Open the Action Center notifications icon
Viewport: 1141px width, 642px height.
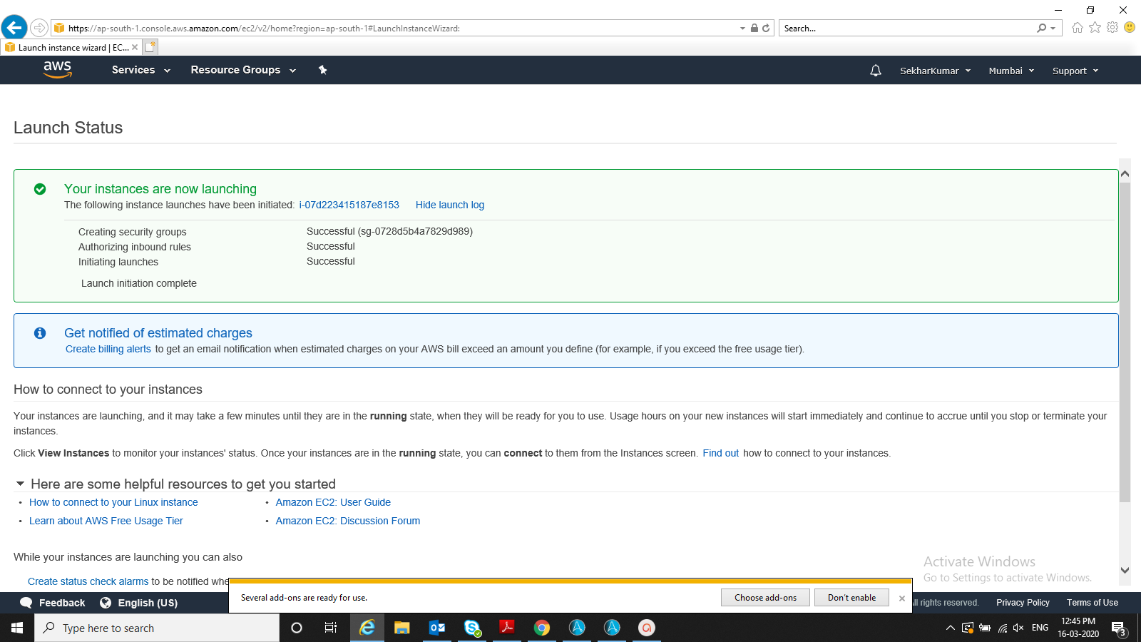point(1120,628)
